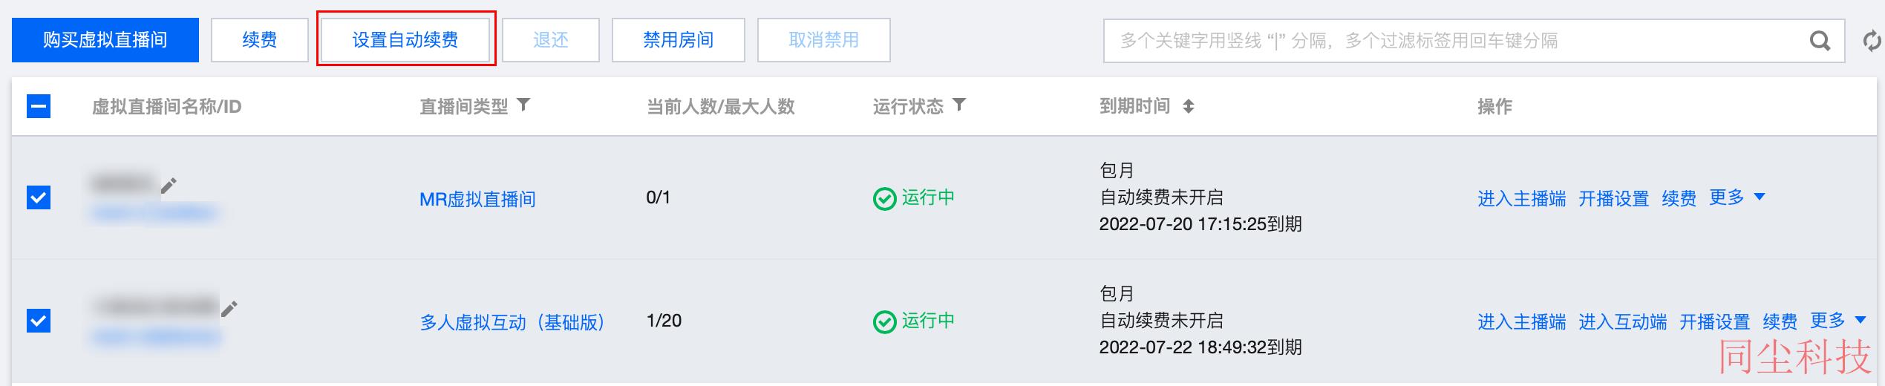This screenshot has height=386, width=1885.
Task: Uncheck the MR虚拟直播间 row checkbox
Action: click(x=39, y=197)
